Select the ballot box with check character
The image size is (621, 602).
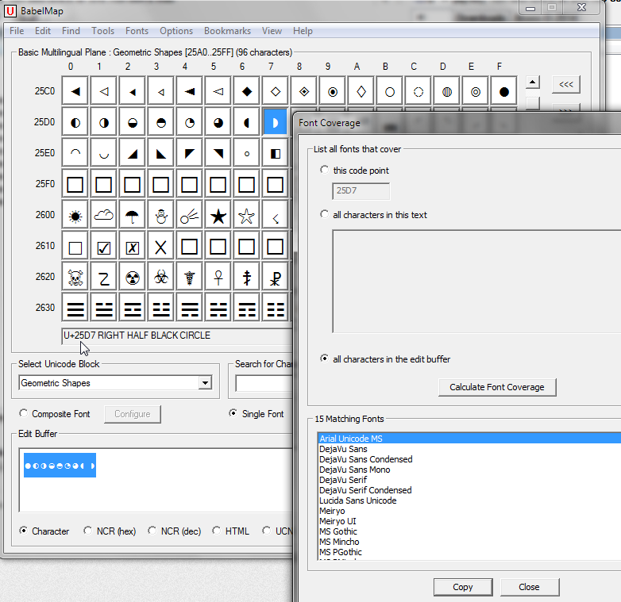(x=104, y=247)
